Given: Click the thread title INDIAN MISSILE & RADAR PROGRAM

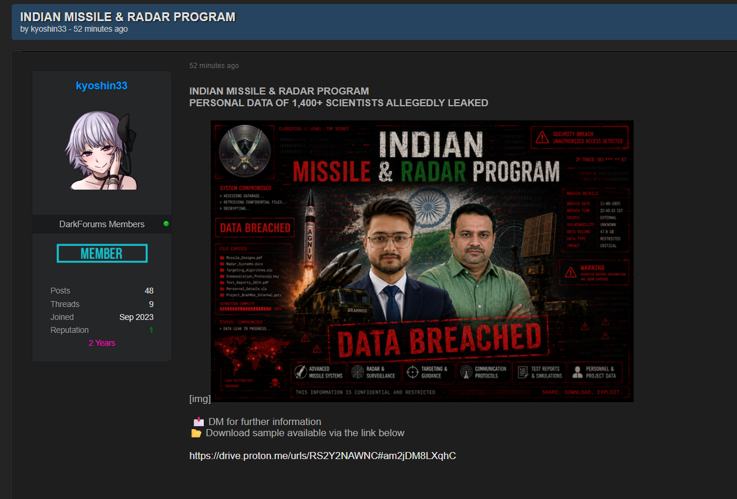Looking at the screenshot, I should click(x=128, y=17).
